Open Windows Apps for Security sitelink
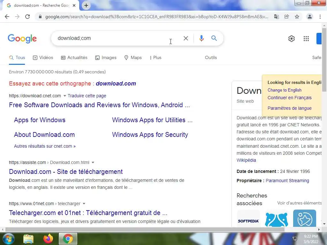The image size is (327, 245). click(x=150, y=135)
